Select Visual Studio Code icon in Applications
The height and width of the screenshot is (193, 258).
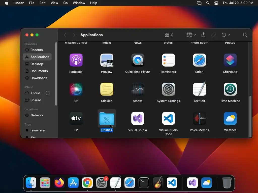tap(168, 118)
